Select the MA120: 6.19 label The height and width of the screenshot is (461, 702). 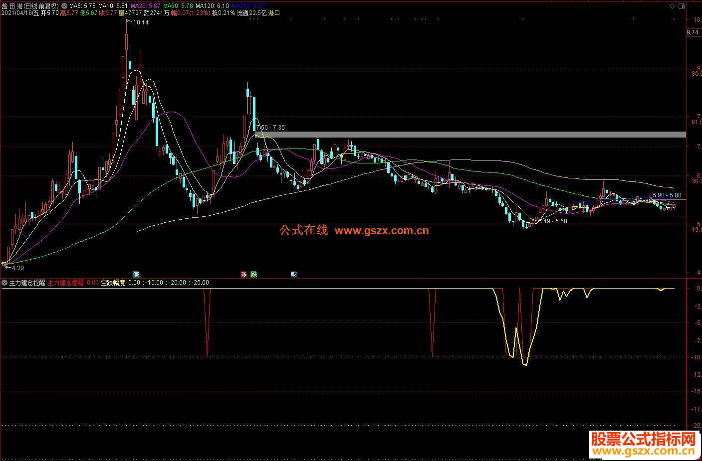(213, 6)
